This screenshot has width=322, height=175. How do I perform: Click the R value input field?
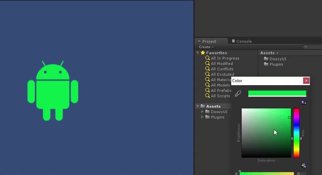301,174
